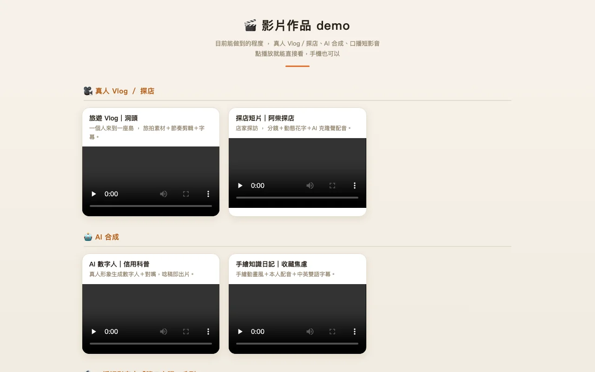Click the robot icon by AI 合成
595x372 pixels.
click(88, 237)
